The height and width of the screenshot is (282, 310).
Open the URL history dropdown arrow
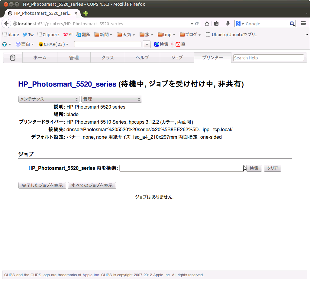(x=192, y=24)
